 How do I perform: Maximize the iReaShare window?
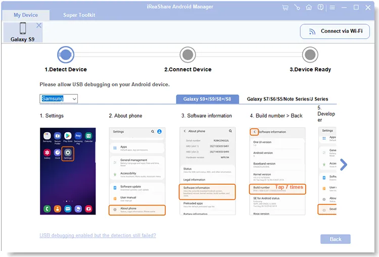pos(356,8)
